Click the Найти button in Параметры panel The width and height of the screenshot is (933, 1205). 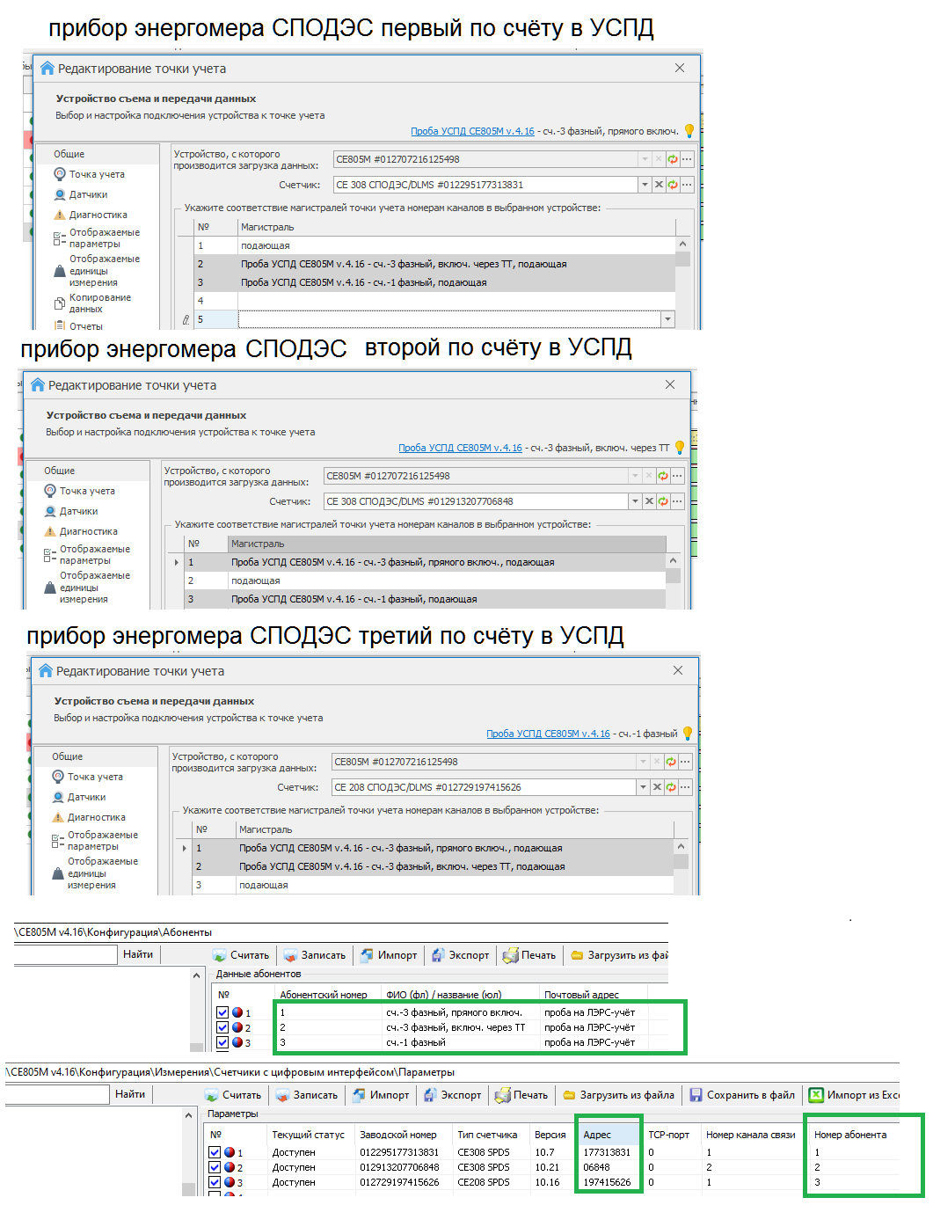click(130, 1094)
